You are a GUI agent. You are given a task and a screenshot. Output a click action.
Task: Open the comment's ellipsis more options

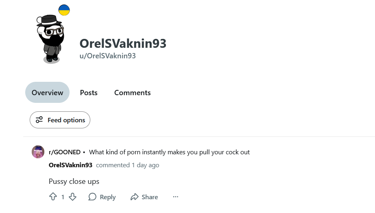pyautogui.click(x=176, y=197)
